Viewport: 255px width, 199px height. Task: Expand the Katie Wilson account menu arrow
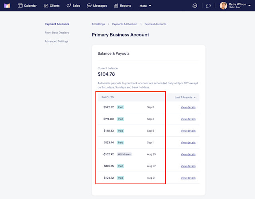point(249,6)
